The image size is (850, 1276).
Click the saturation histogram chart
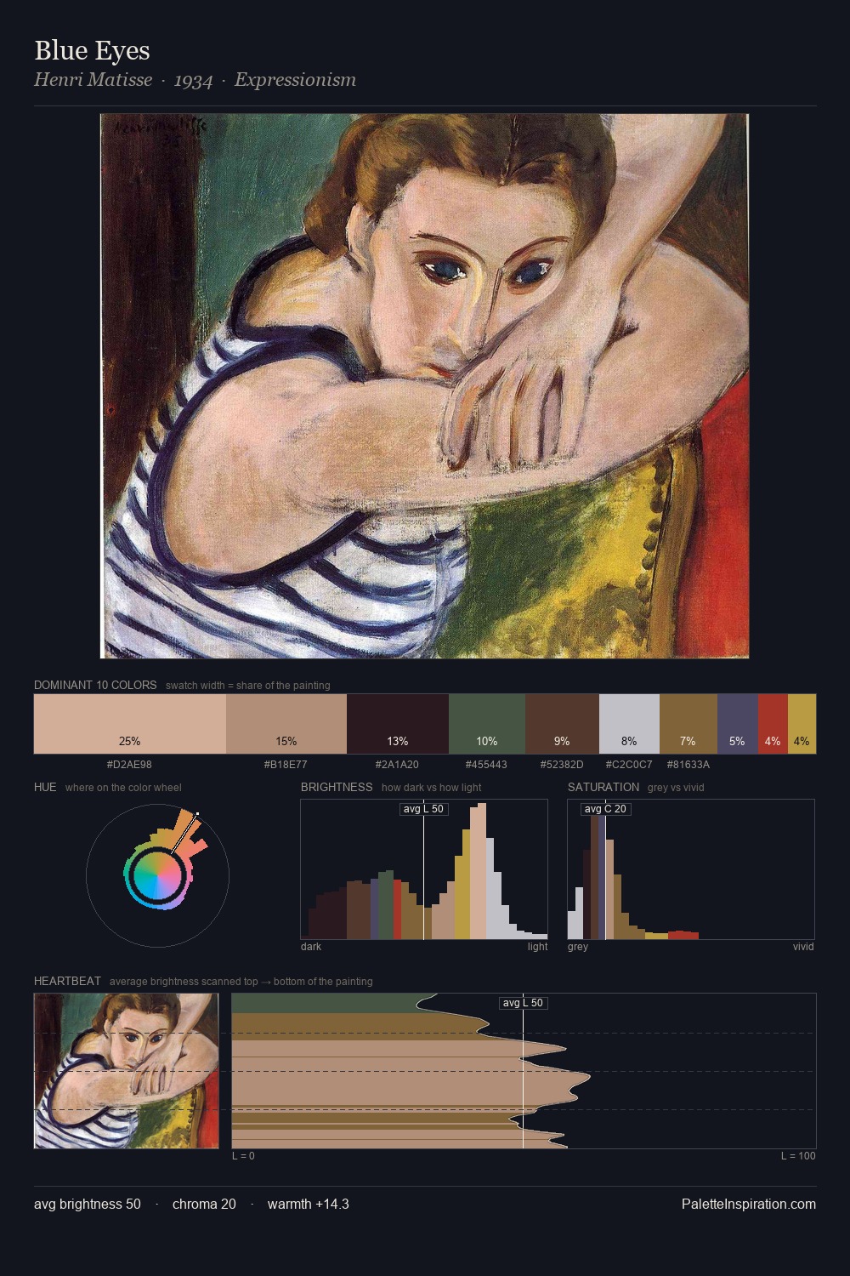pos(691,869)
